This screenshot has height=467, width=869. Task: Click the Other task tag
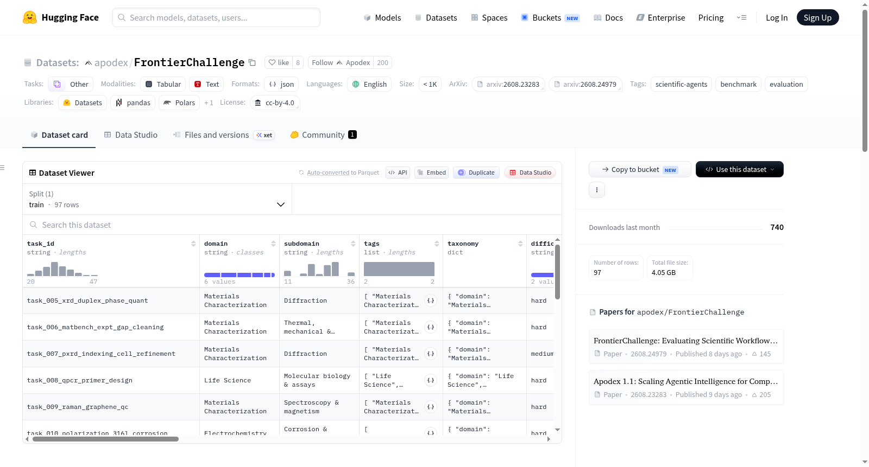(x=71, y=84)
